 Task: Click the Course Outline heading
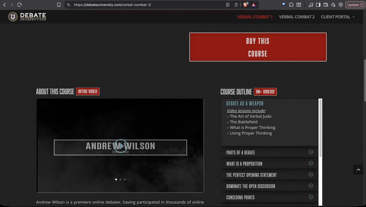click(x=236, y=92)
